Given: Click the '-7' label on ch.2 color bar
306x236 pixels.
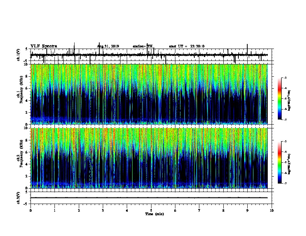Looking at the screenshot, I should coord(285,183).
